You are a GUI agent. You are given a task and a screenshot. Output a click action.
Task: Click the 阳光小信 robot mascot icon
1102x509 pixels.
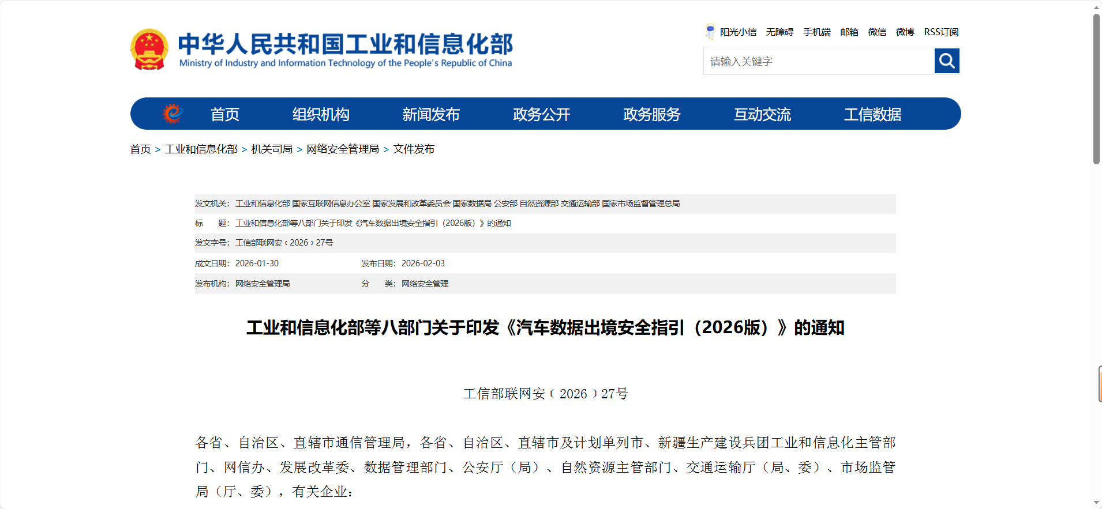pyautogui.click(x=710, y=31)
